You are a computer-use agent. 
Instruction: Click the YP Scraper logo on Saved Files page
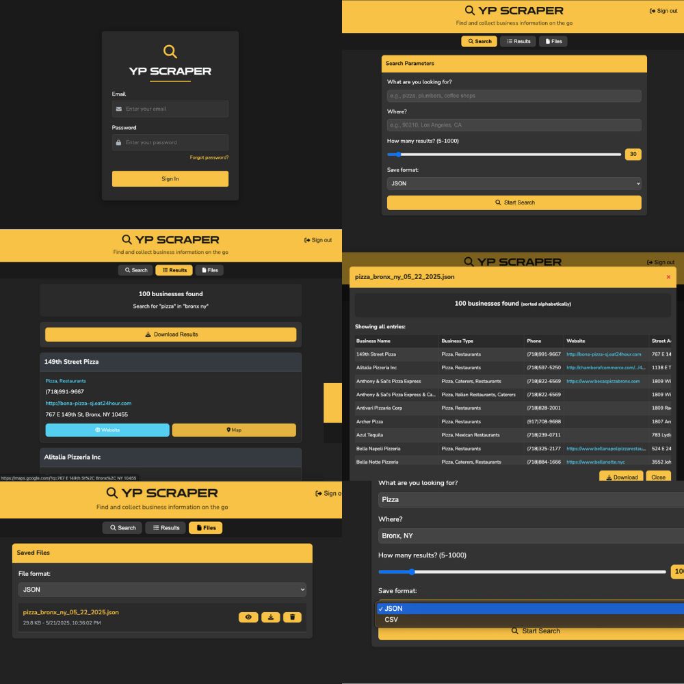pos(162,493)
